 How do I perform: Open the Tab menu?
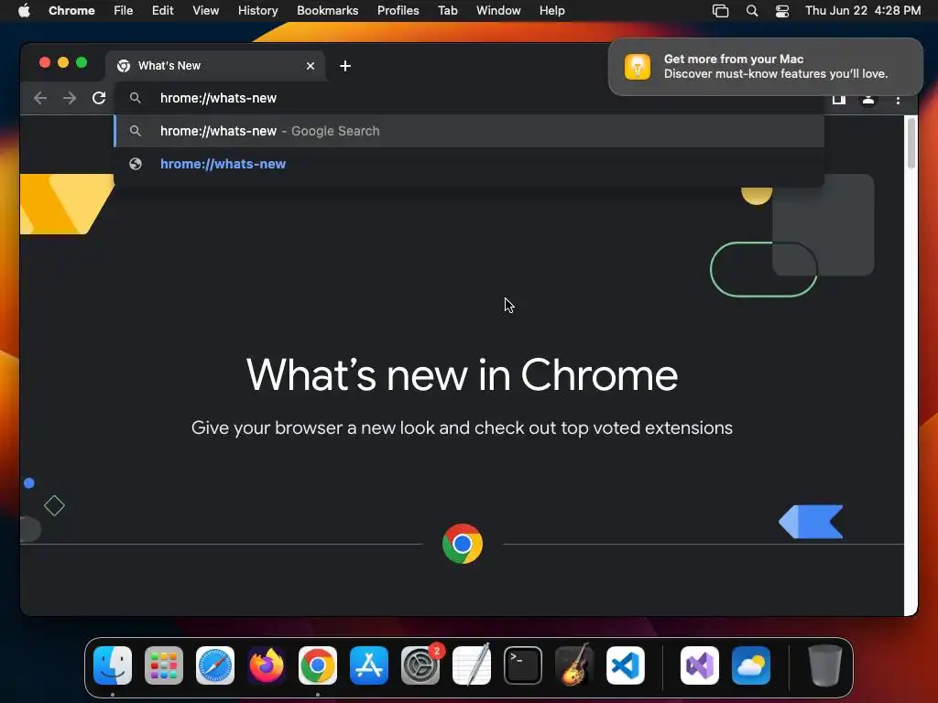pyautogui.click(x=447, y=11)
